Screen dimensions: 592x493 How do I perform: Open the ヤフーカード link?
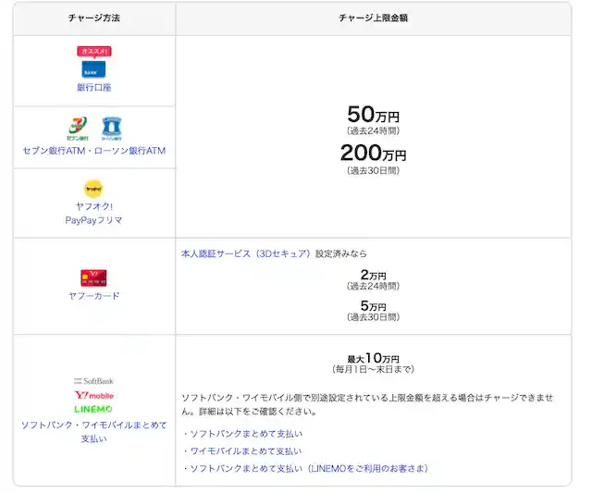tap(93, 296)
